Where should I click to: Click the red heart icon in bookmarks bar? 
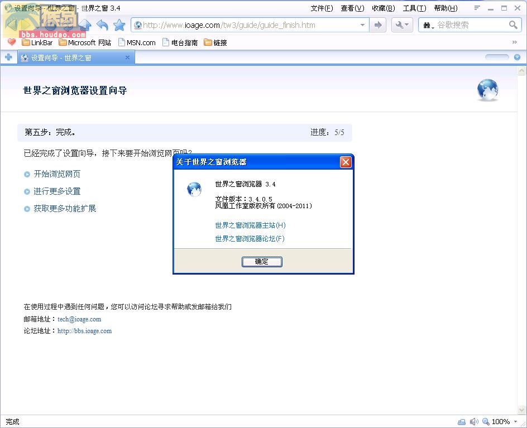[12, 42]
